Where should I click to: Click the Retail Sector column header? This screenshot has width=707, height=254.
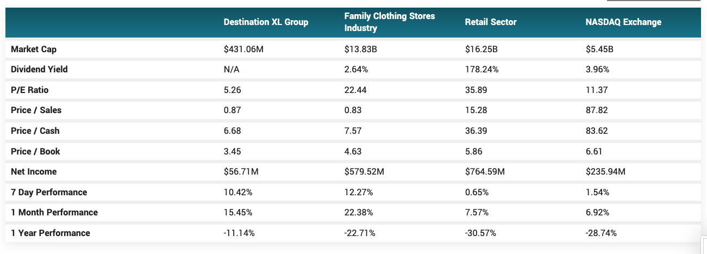[491, 22]
